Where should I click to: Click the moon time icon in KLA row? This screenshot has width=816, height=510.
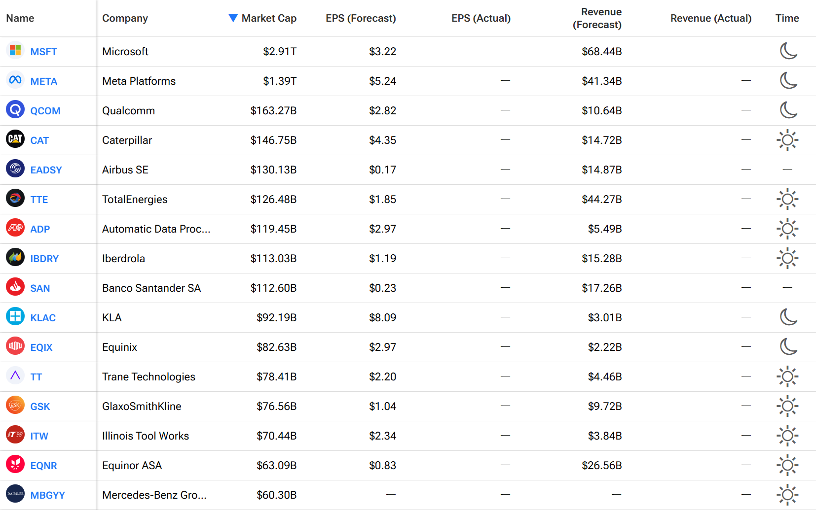(788, 317)
